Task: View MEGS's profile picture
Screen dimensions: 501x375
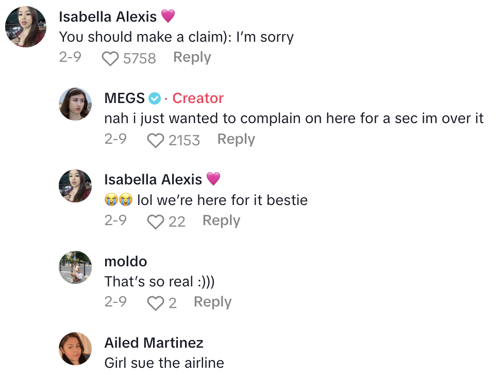Action: tap(75, 104)
